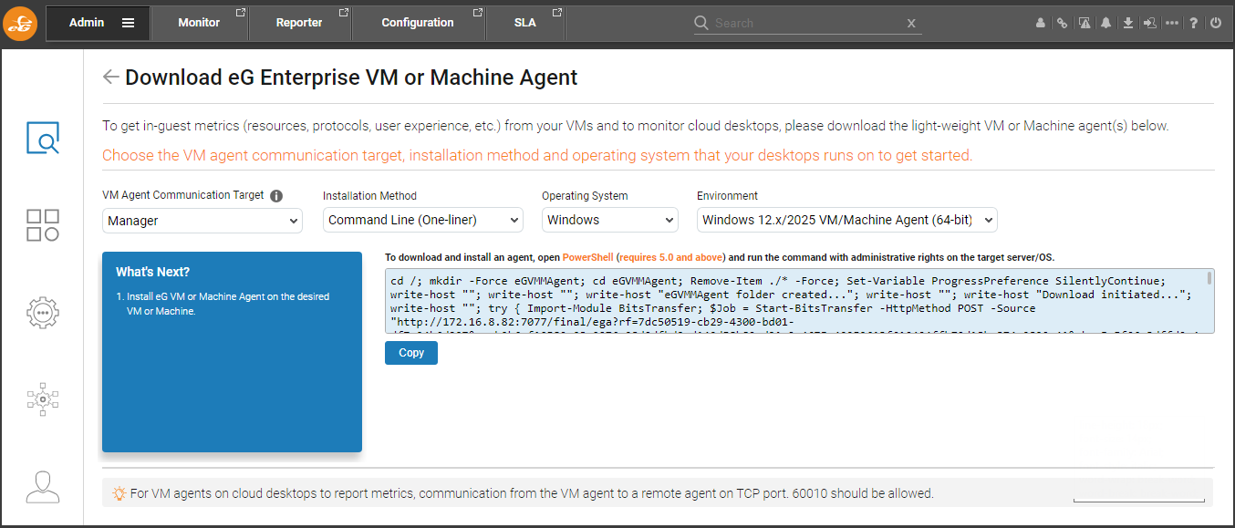Click the orange 'Choose the VM agent communication target' text
The image size is (1235, 528).
point(537,155)
